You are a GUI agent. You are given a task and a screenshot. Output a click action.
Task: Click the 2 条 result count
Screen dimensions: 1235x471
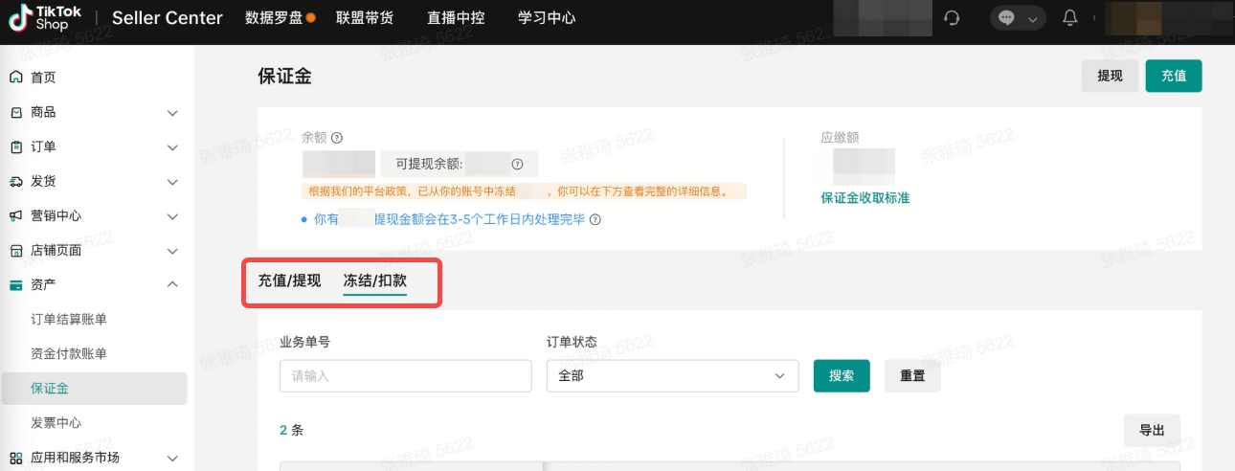pos(291,431)
